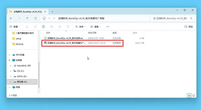Expand the address bar breadcrumb chevron
This screenshot has width=201, height=110.
point(49,18)
